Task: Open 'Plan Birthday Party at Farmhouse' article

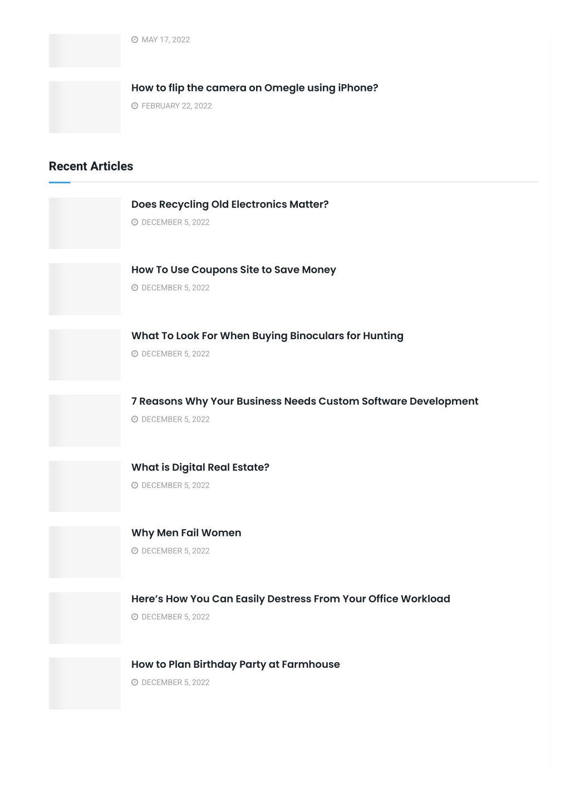Action: pos(235,664)
